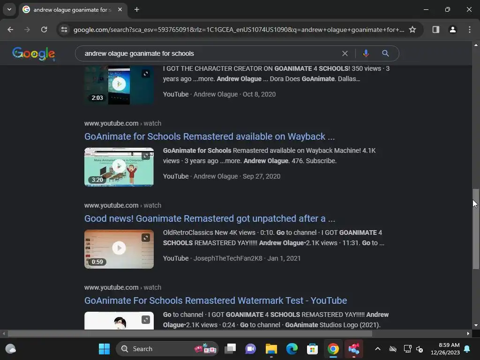Close the andrew olague goanimate tab
The height and width of the screenshot is (360, 480).
pos(120,9)
